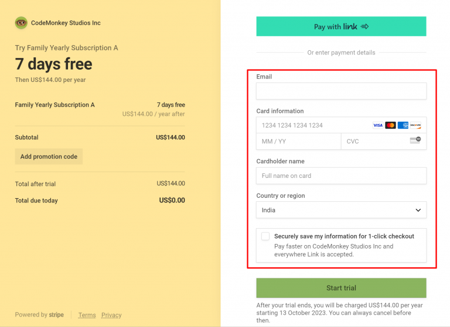This screenshot has width=450, height=327.
Task: Click the Discover card icon
Action: 415,125
